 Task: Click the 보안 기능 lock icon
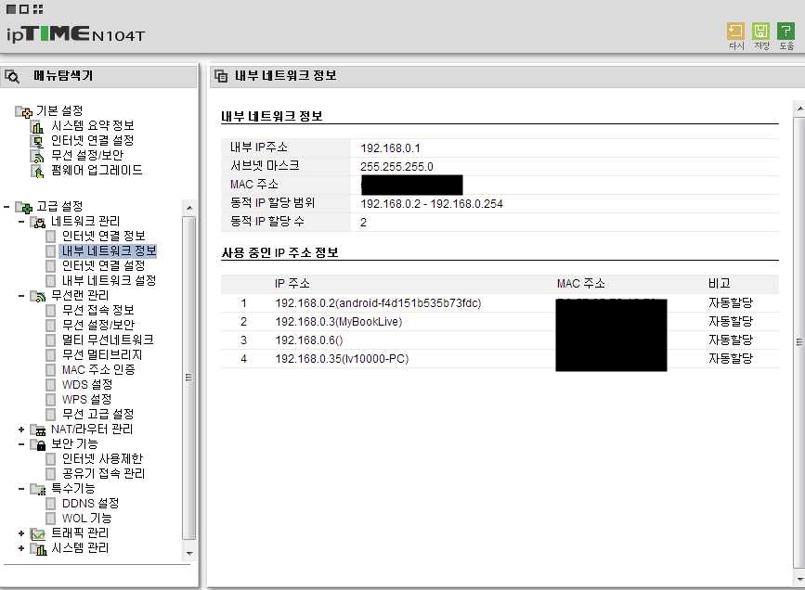tap(38, 444)
